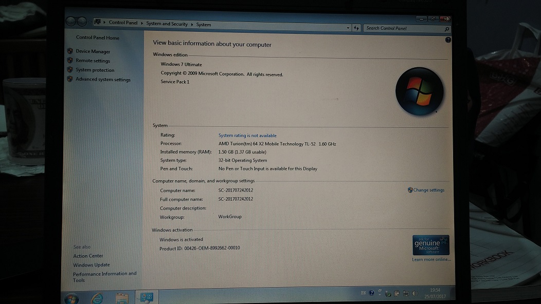Click the language bar help icon
The height and width of the screenshot is (304, 541).
pos(372,293)
